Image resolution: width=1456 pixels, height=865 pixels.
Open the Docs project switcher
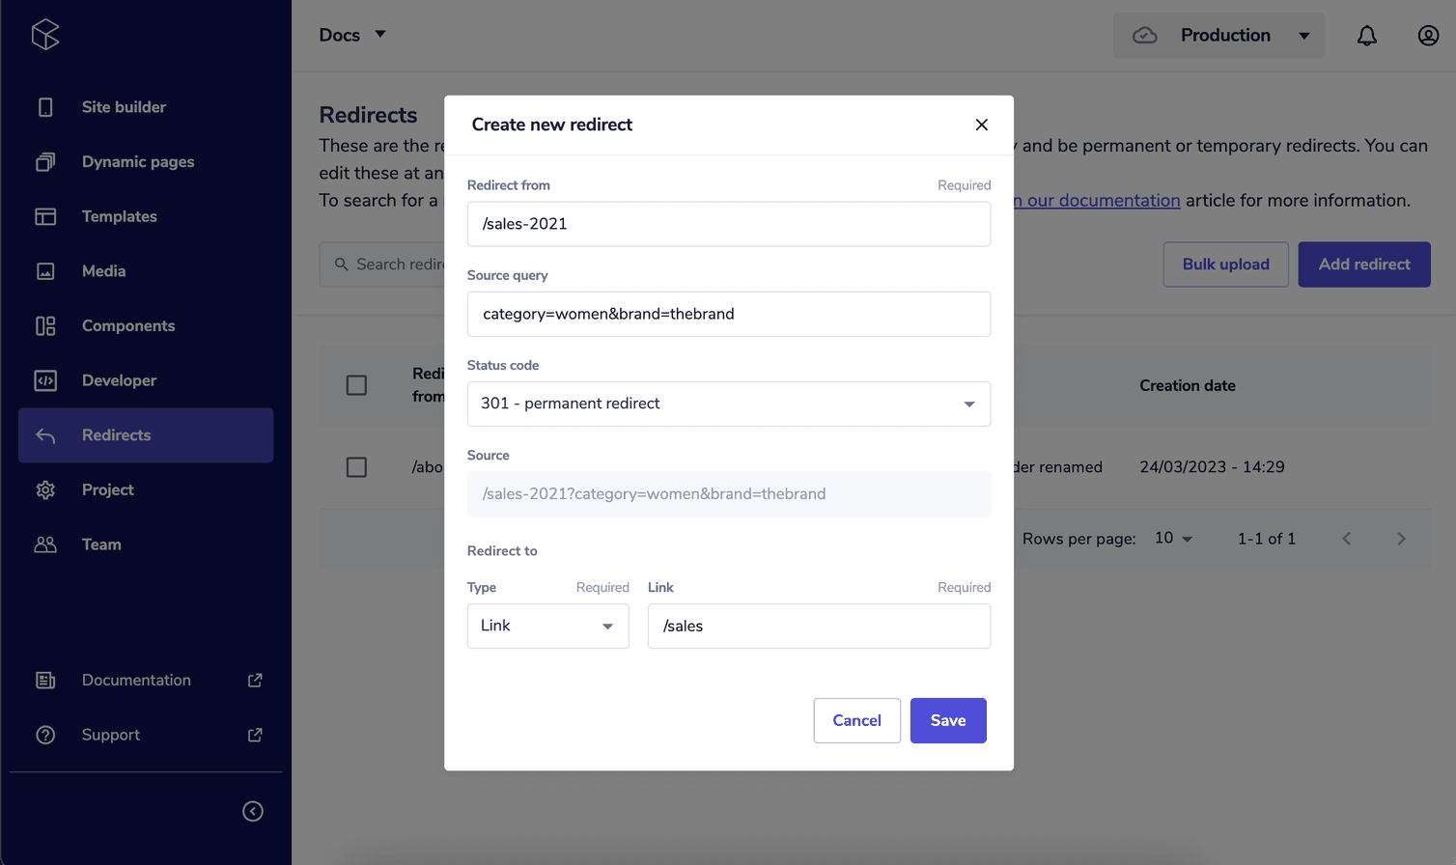point(353,34)
